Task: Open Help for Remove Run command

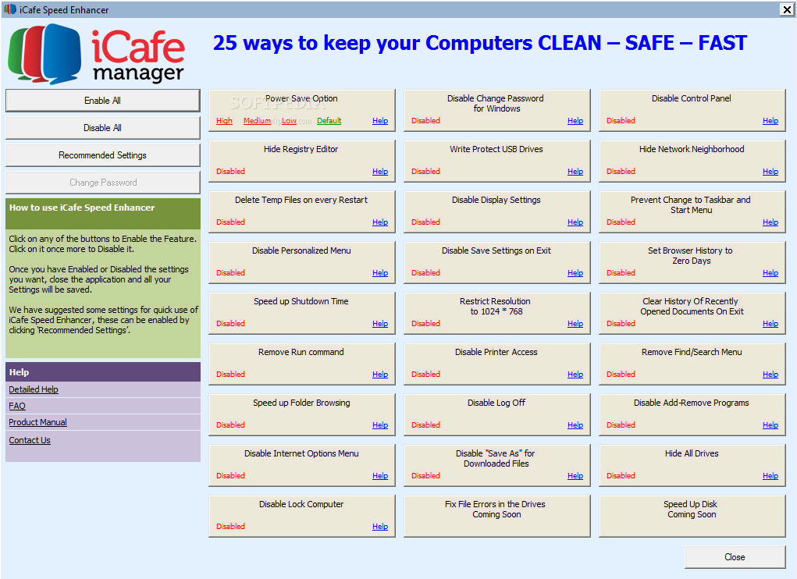Action: pyautogui.click(x=380, y=375)
